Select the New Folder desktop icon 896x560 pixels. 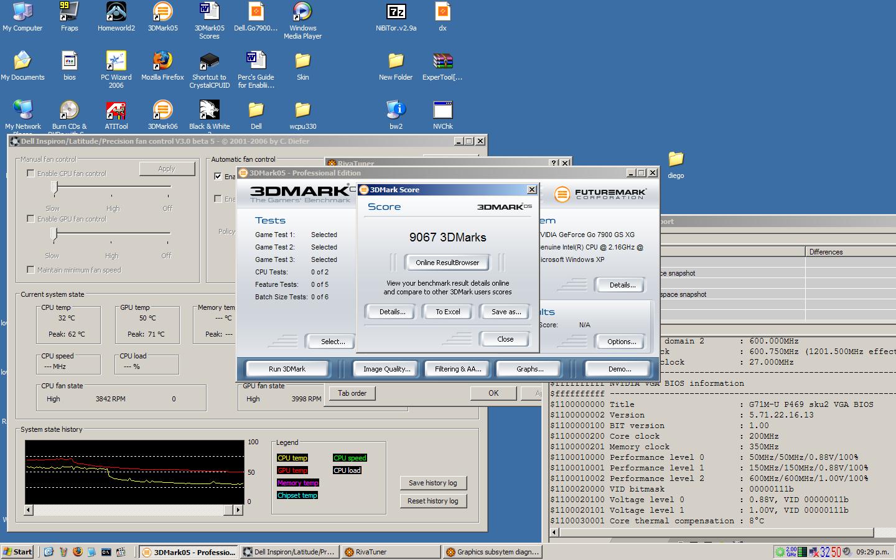coord(396,65)
